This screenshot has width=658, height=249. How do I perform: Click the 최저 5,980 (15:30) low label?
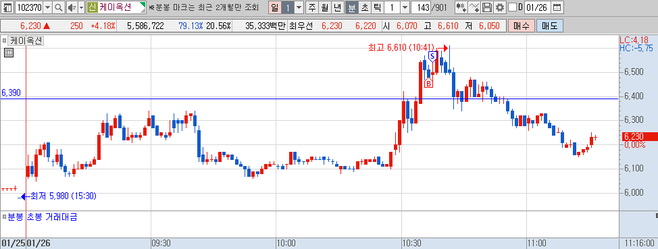(x=63, y=196)
